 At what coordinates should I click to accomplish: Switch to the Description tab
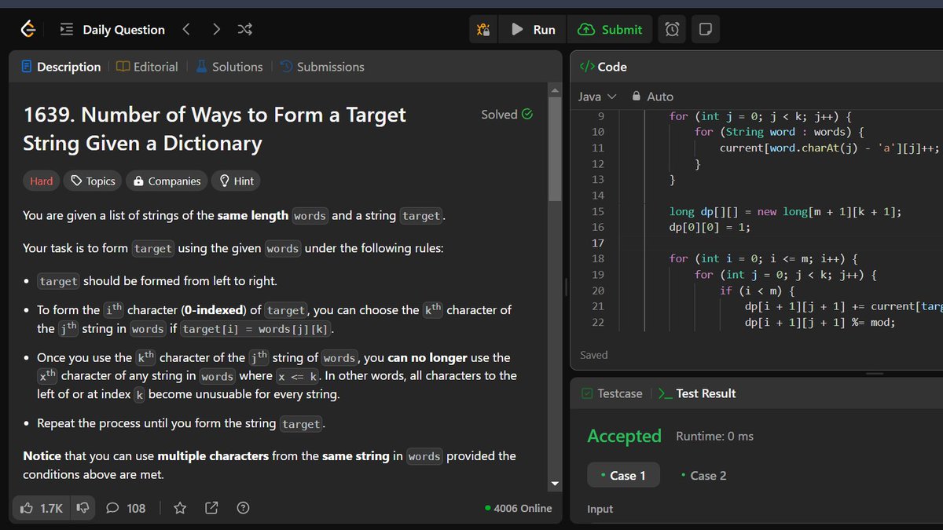point(61,67)
